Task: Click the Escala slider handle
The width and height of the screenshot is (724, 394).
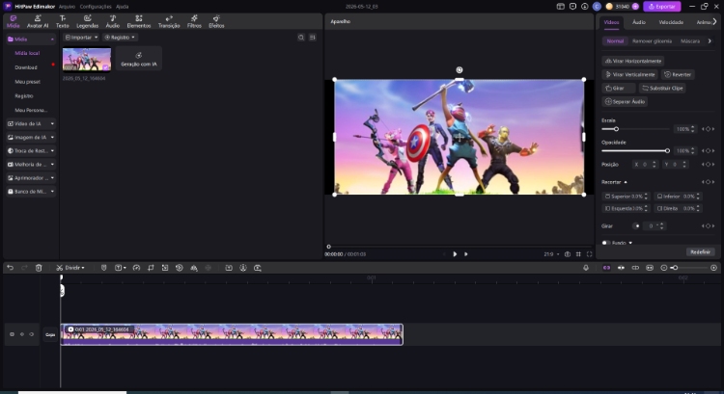Action: coord(616,129)
